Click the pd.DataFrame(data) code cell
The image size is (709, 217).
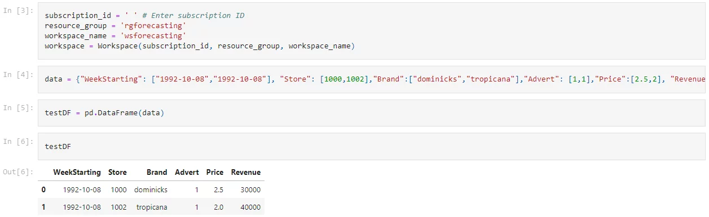point(372,112)
